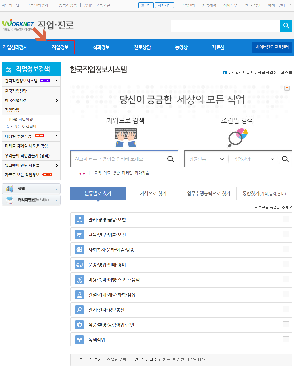
Task: Click the 운송·영업·판매·경비 truck icon
Action: tap(80, 265)
